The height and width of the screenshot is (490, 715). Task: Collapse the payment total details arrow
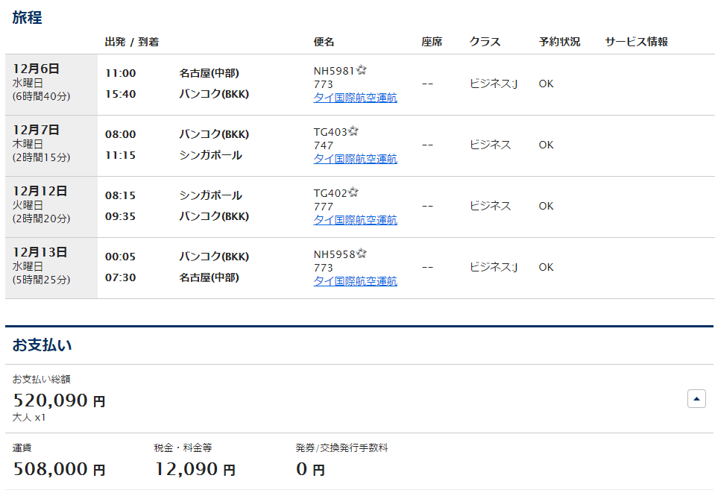696,399
